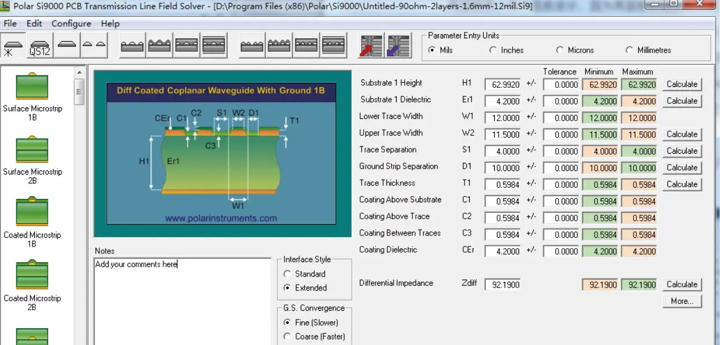
Task: Click the red arrow toolbar icon
Action: point(371,46)
